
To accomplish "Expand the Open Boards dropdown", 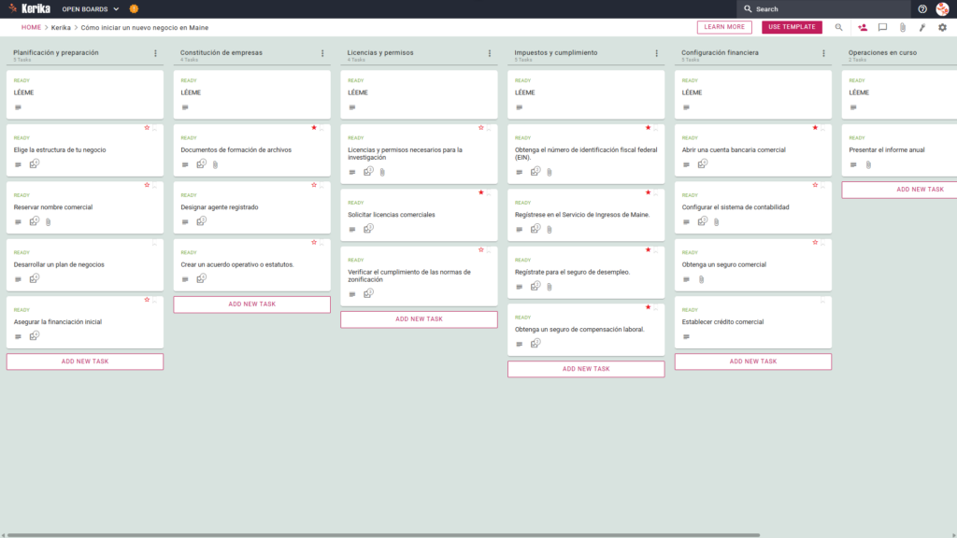I will coord(91,9).
